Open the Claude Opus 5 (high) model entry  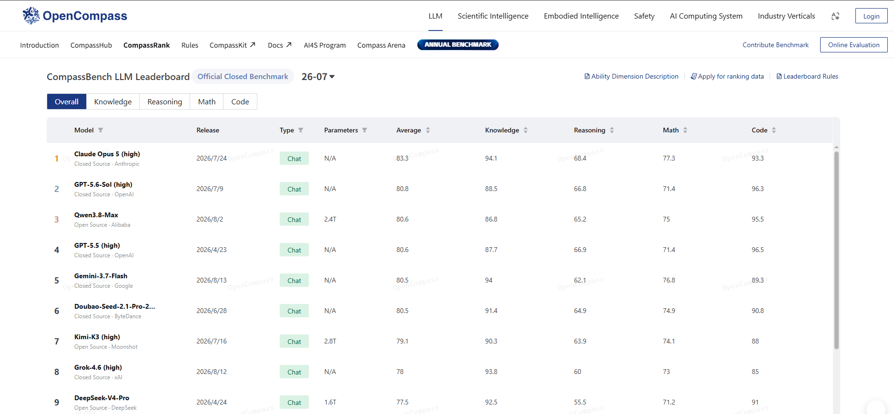point(107,154)
